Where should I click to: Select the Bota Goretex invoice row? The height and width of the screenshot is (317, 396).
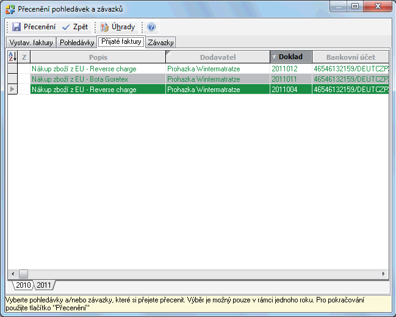[98, 79]
